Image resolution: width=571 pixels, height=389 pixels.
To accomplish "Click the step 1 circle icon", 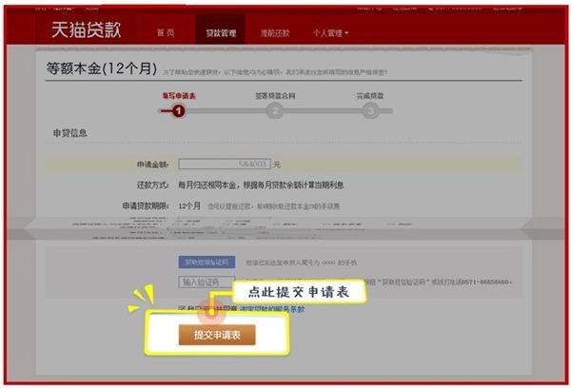I will (179, 110).
